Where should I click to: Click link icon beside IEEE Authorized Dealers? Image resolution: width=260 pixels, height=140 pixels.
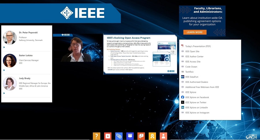coord(182,82)
